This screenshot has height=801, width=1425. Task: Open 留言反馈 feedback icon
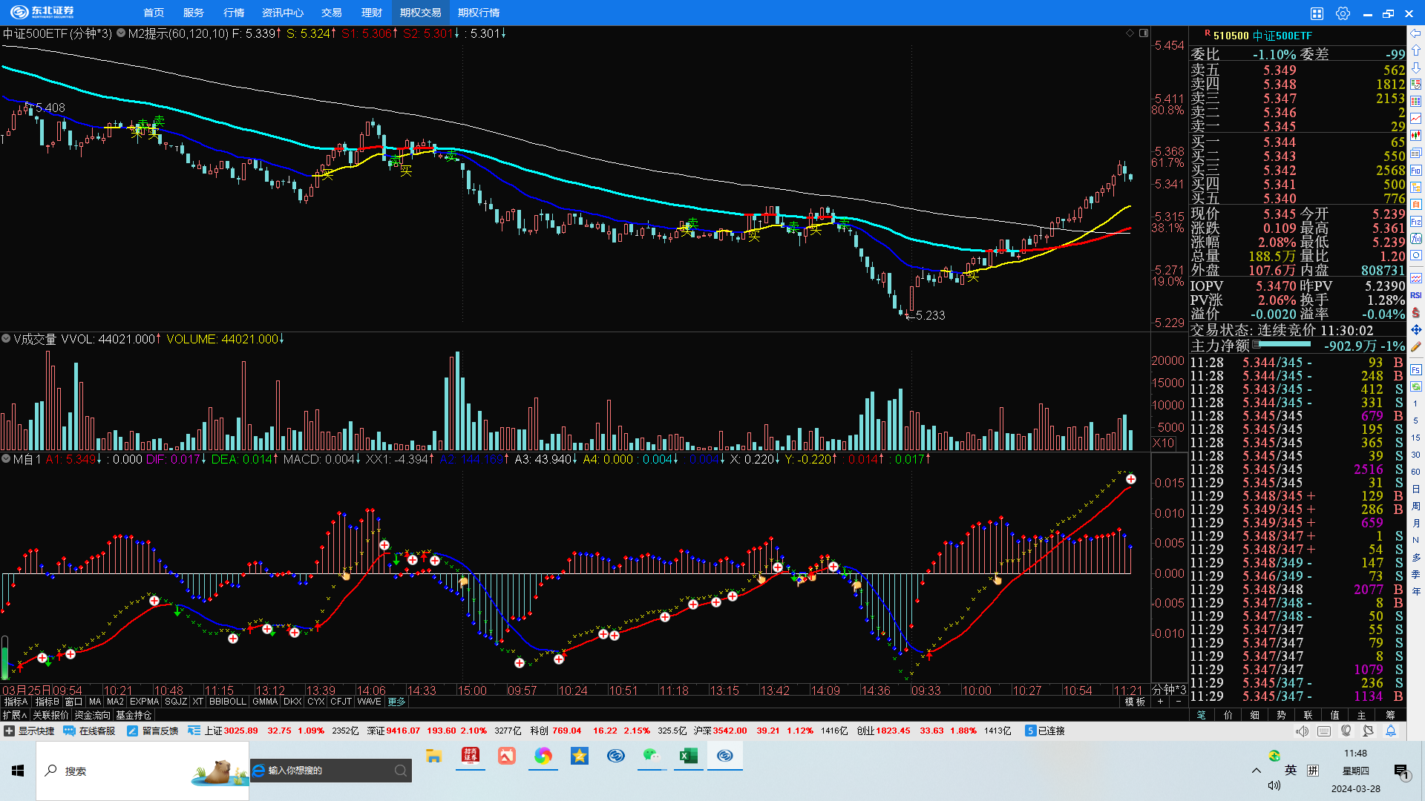[133, 731]
